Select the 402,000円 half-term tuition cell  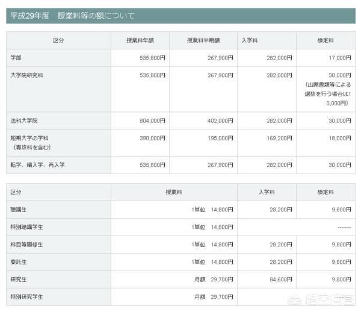[x=219, y=120]
